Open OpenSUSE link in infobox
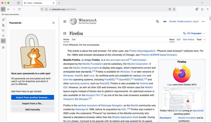This screenshot has width=211, height=123. point(198,111)
